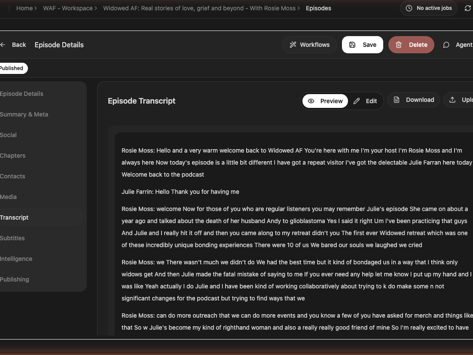Click the Episode Transcript heading
The width and height of the screenshot is (473, 355).
141,101
